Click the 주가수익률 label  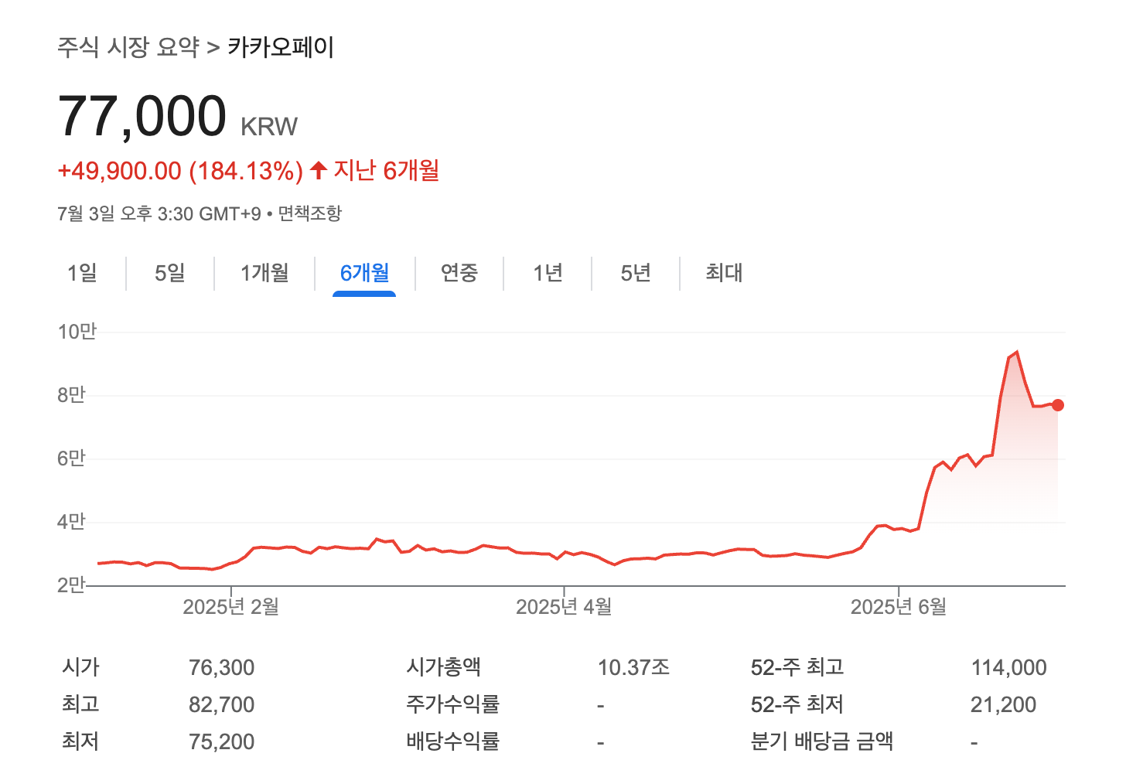(x=453, y=704)
